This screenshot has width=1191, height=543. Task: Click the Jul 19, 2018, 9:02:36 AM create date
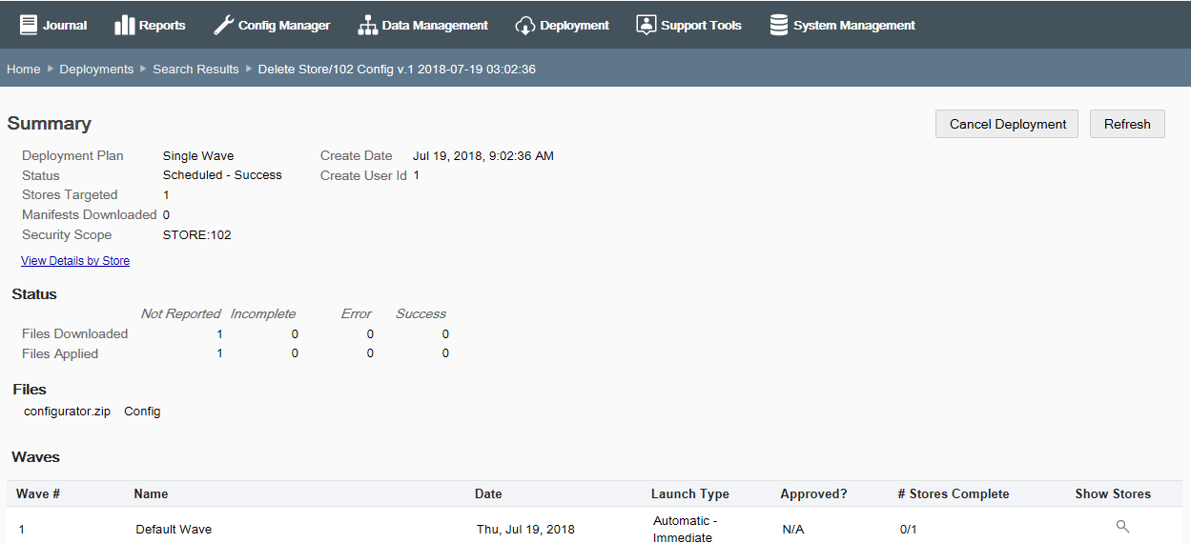483,155
